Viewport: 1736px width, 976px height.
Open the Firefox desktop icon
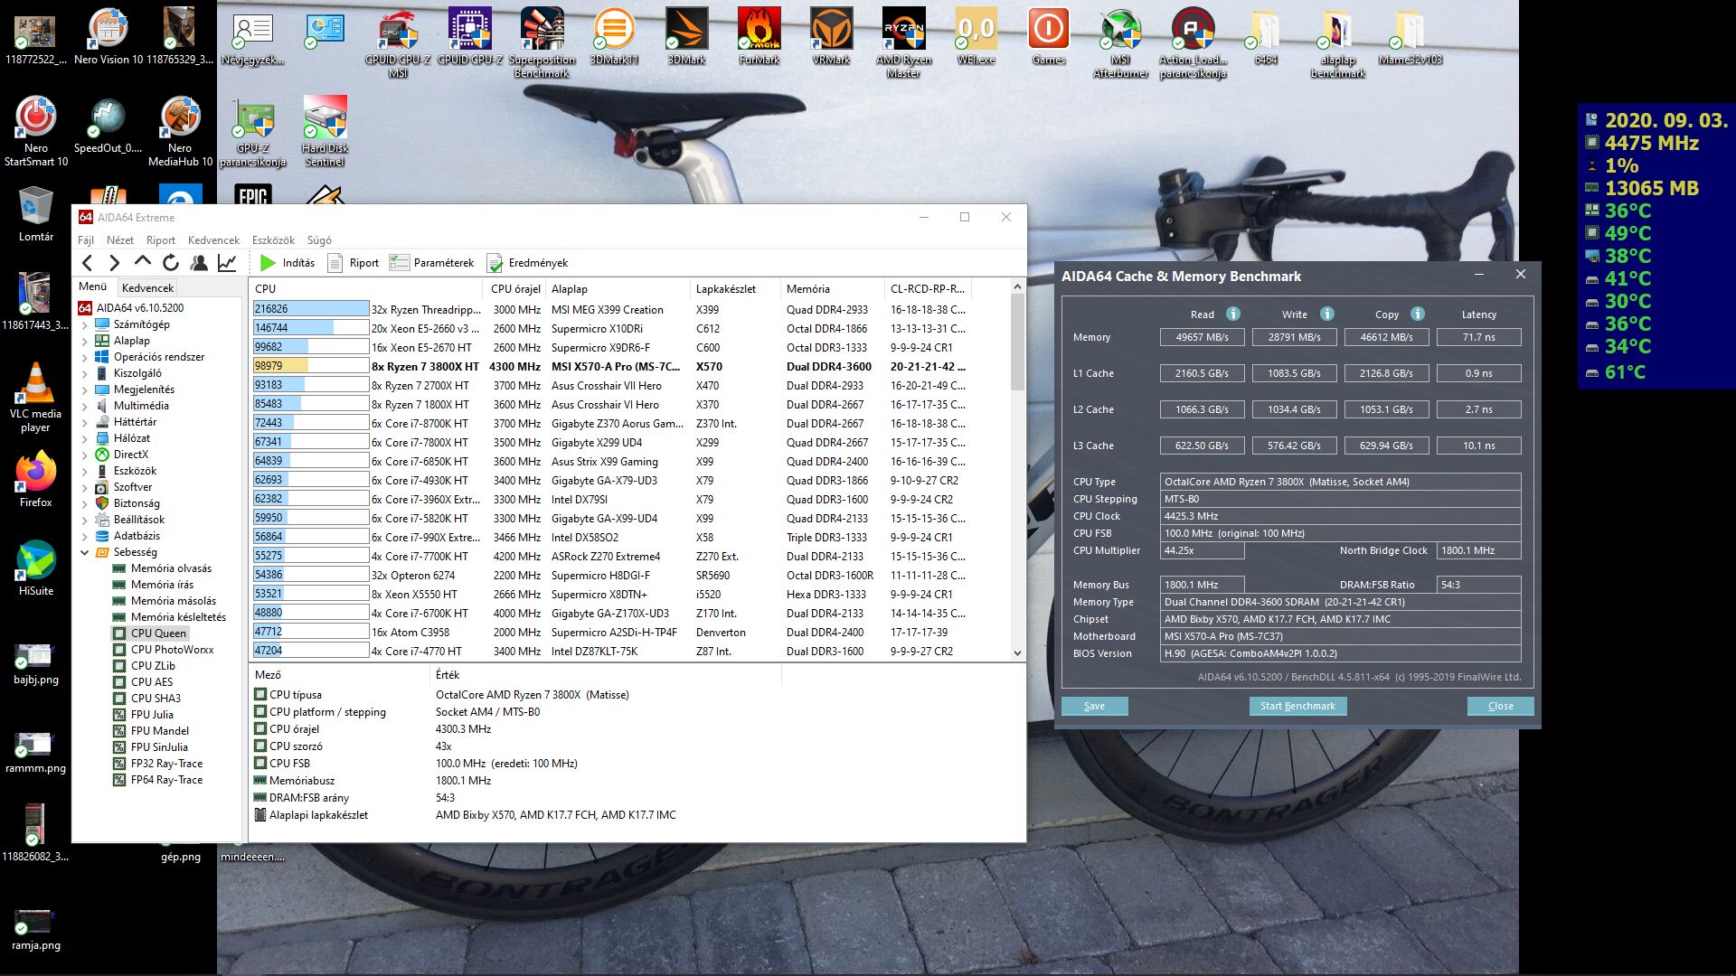pyautogui.click(x=36, y=479)
